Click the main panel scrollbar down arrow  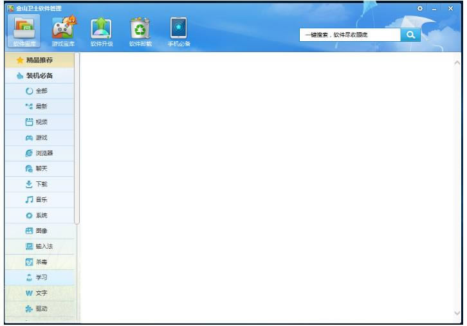click(457, 313)
